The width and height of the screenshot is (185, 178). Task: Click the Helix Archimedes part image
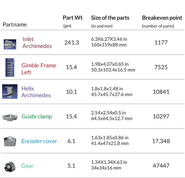(10, 92)
